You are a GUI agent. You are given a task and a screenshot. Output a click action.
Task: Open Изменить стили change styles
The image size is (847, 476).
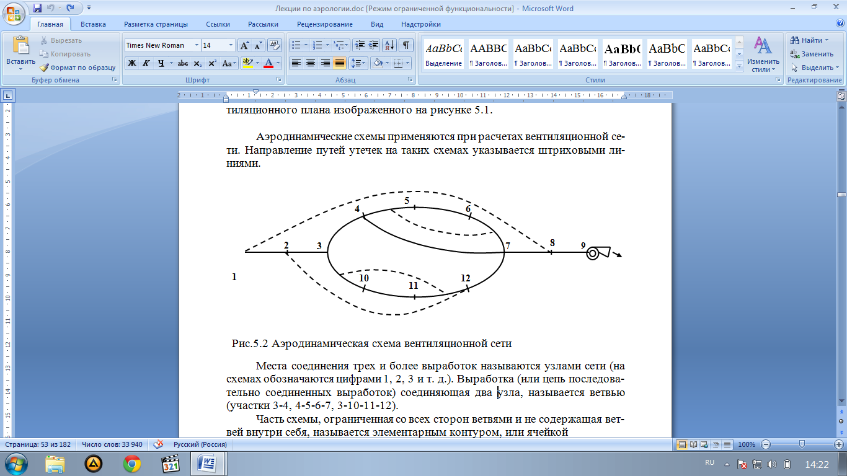[763, 54]
